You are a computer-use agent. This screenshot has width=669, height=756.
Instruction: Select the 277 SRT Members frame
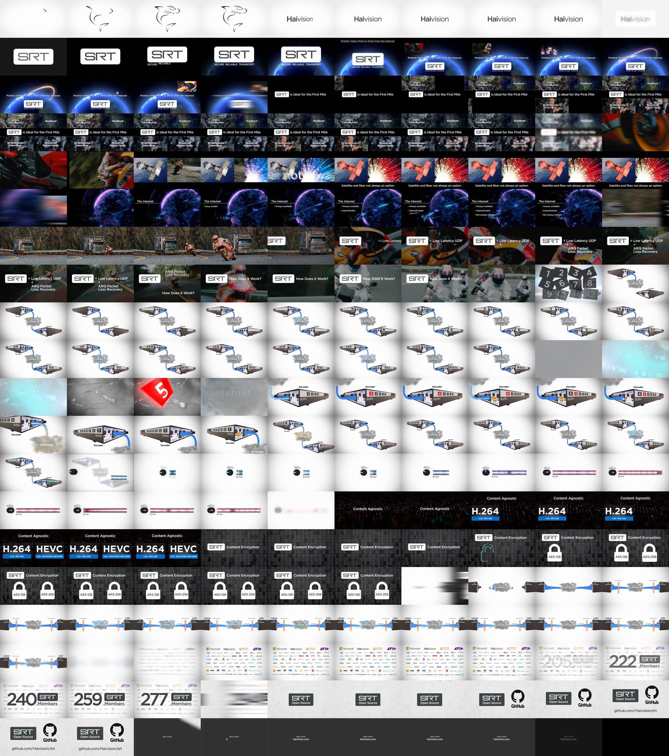[x=167, y=699]
